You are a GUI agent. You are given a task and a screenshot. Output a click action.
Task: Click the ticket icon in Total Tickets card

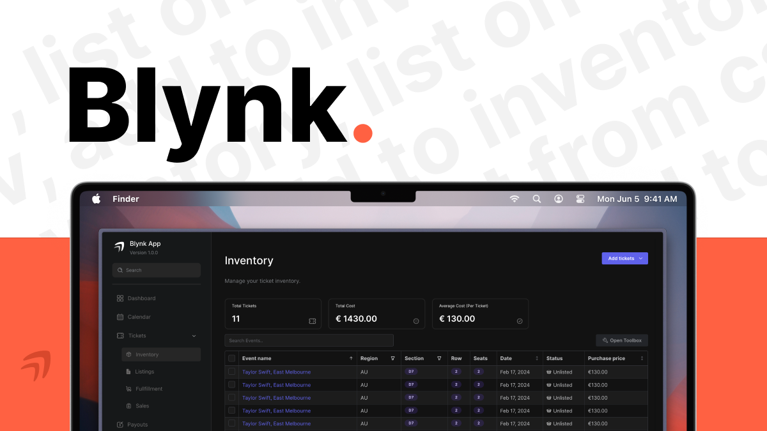[x=313, y=321]
